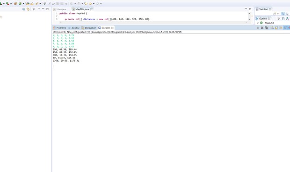Image resolution: width=290 pixels, height=172 pixels.
Task: Click the Search flashlight icon
Action: [x=36, y=4]
